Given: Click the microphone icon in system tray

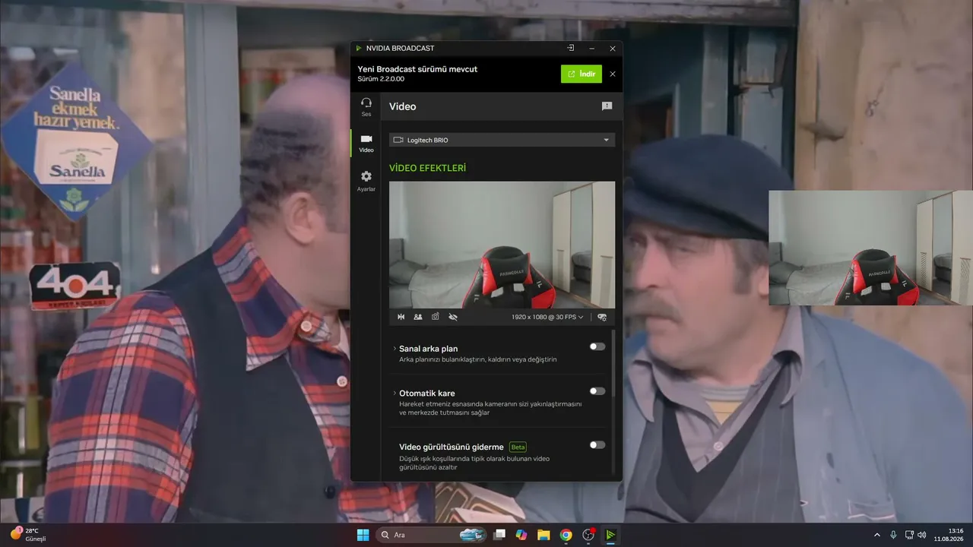Looking at the screenshot, I should (893, 535).
